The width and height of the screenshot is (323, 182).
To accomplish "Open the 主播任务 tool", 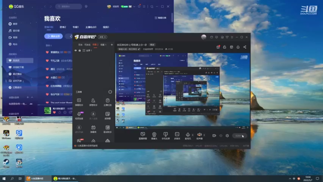I will click(107, 102).
